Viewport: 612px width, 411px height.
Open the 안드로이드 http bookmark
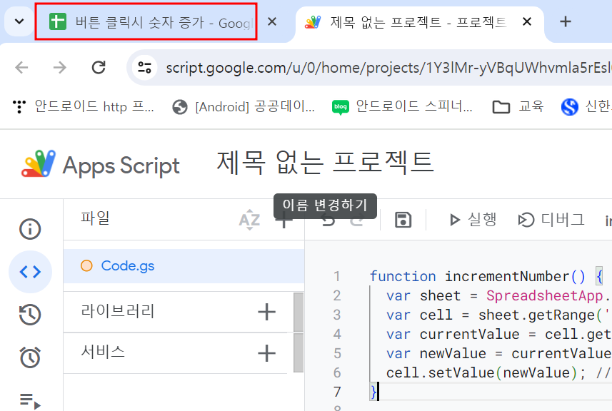(x=84, y=106)
